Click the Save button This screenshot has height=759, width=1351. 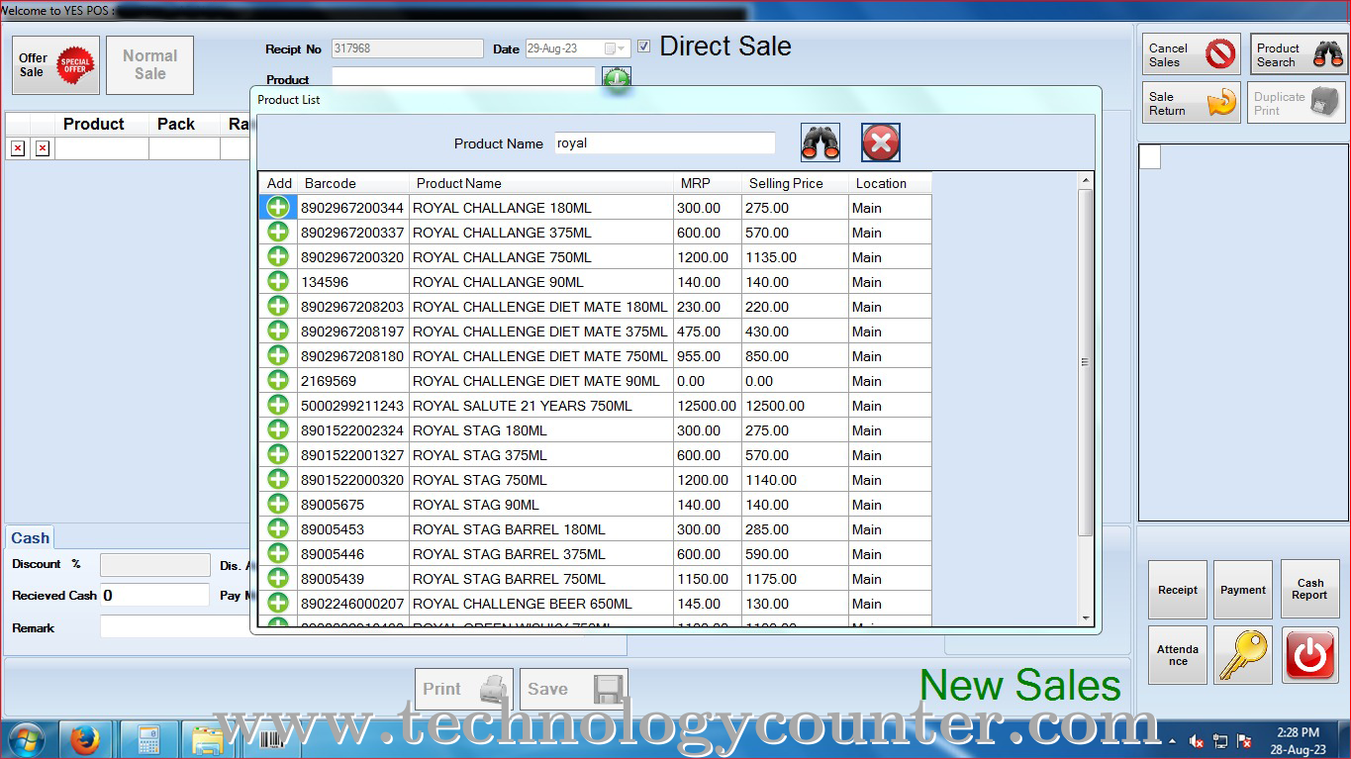574,689
